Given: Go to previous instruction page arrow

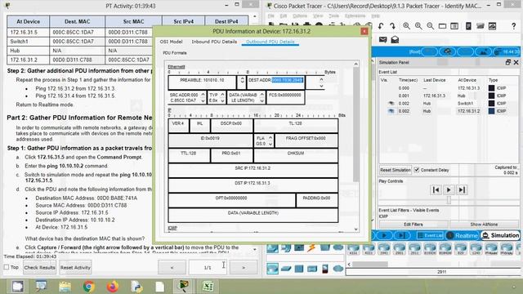Looking at the screenshot, I should click(172, 267).
